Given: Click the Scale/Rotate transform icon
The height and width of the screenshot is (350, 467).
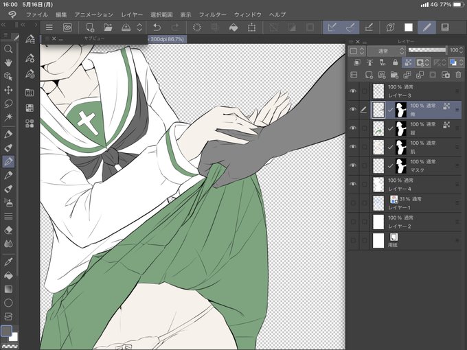Looking at the screenshot, I should click(x=251, y=27).
